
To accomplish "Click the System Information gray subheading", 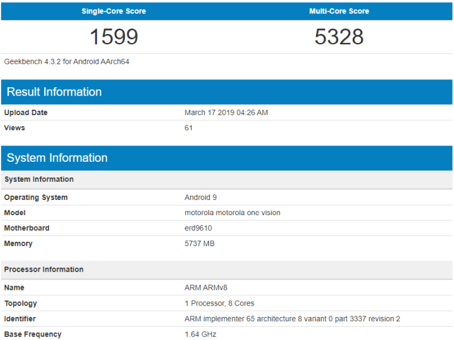I will (39, 179).
